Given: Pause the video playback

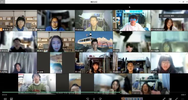Looking at the screenshot, I should point(94,99).
